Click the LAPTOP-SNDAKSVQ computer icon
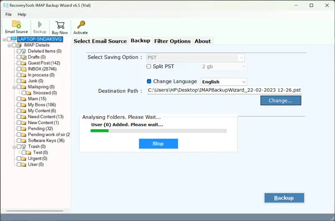The image size is (335, 221). click(14, 39)
